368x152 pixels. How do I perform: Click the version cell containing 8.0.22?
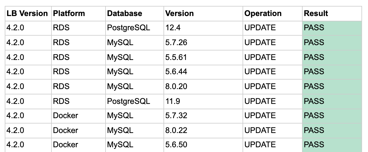pos(203,130)
